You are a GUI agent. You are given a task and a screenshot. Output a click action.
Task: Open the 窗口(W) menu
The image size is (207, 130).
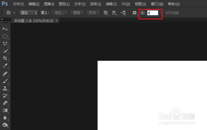click(157, 4)
